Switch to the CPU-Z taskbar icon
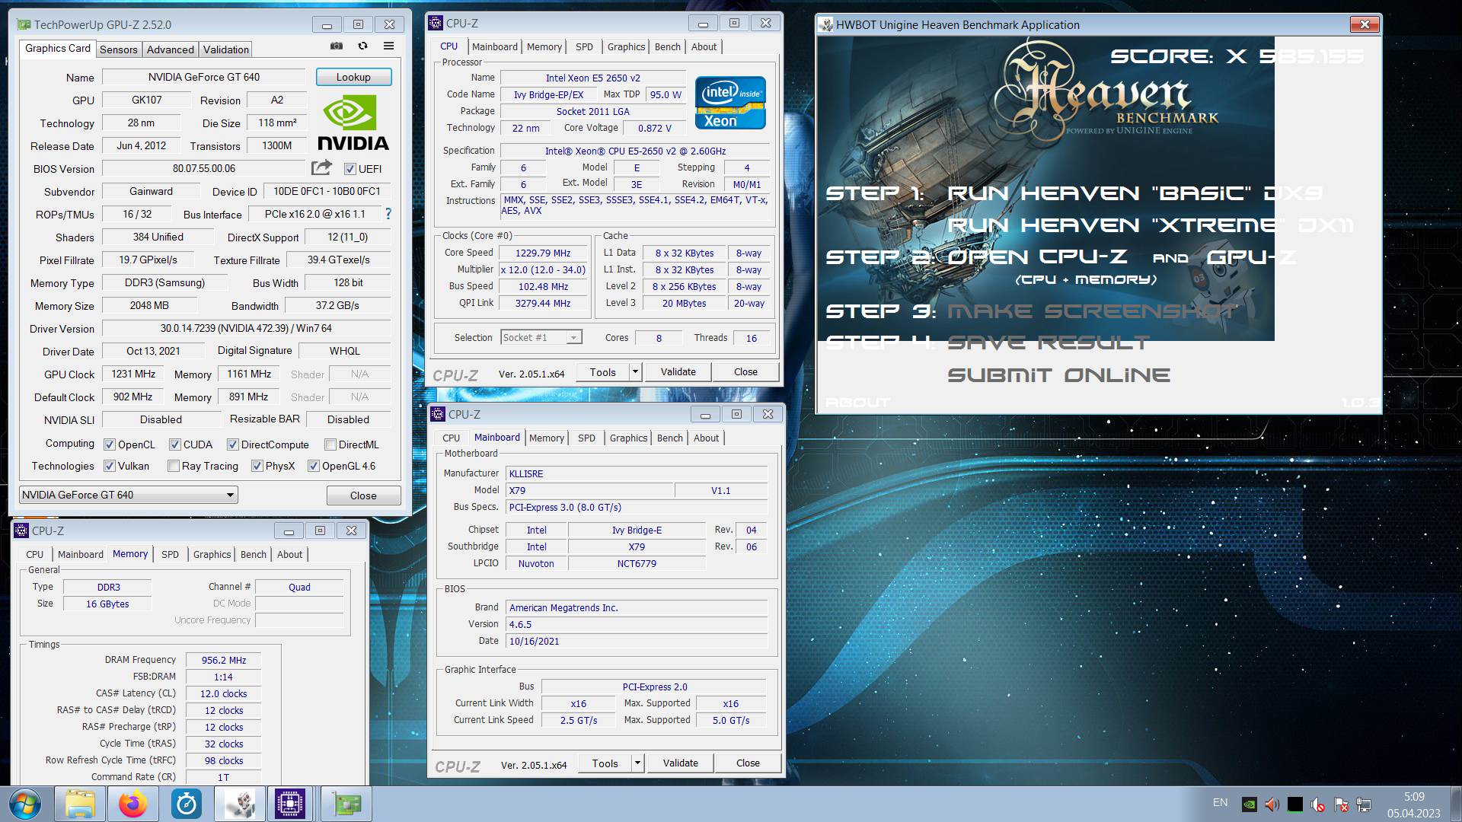This screenshot has height=822, width=1462. (290, 804)
